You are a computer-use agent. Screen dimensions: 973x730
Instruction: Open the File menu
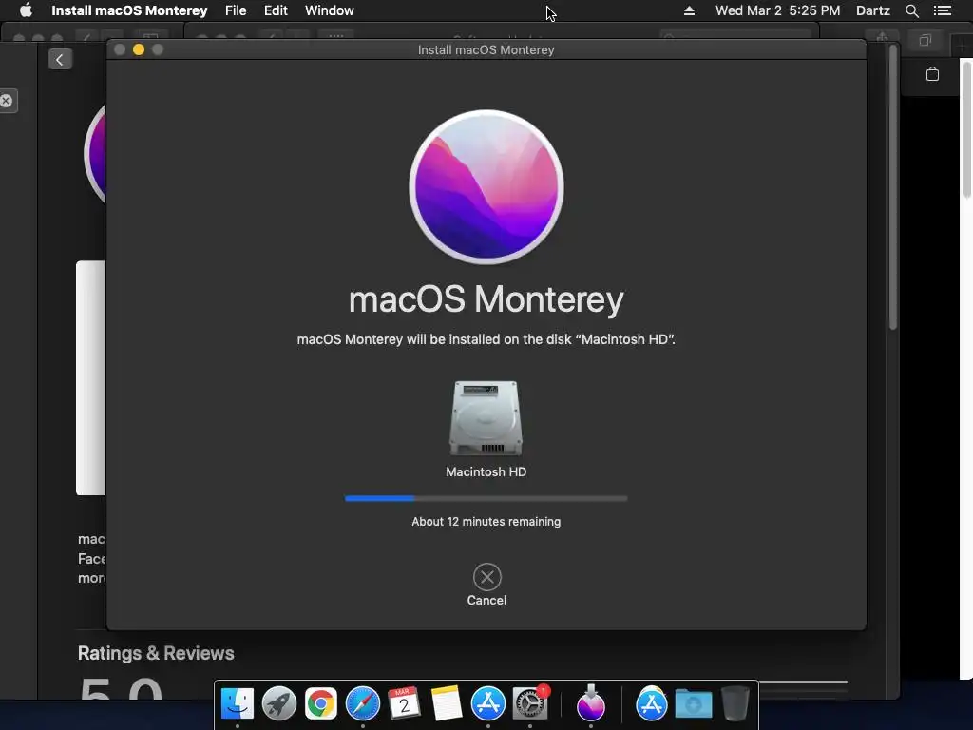point(236,10)
